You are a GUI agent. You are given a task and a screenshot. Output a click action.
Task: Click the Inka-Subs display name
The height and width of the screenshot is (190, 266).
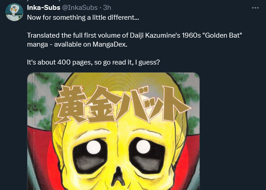tap(44, 8)
